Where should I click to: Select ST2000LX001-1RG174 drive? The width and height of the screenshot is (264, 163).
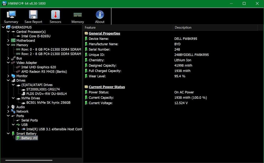point(43,89)
